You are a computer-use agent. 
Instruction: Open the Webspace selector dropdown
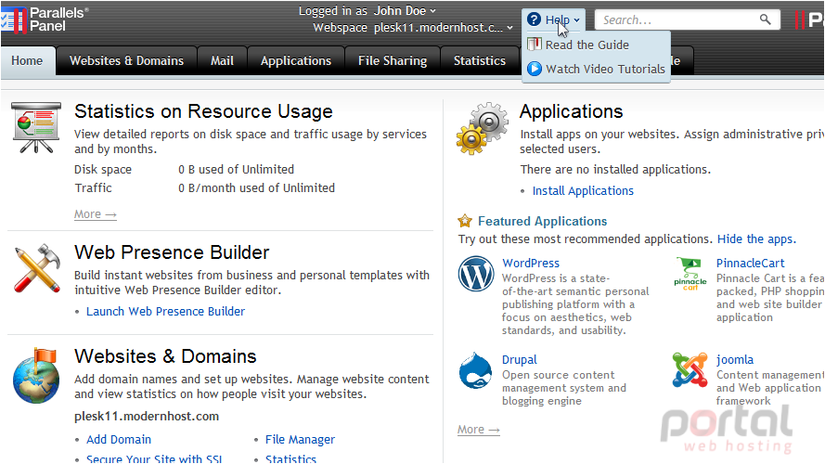pyautogui.click(x=443, y=27)
